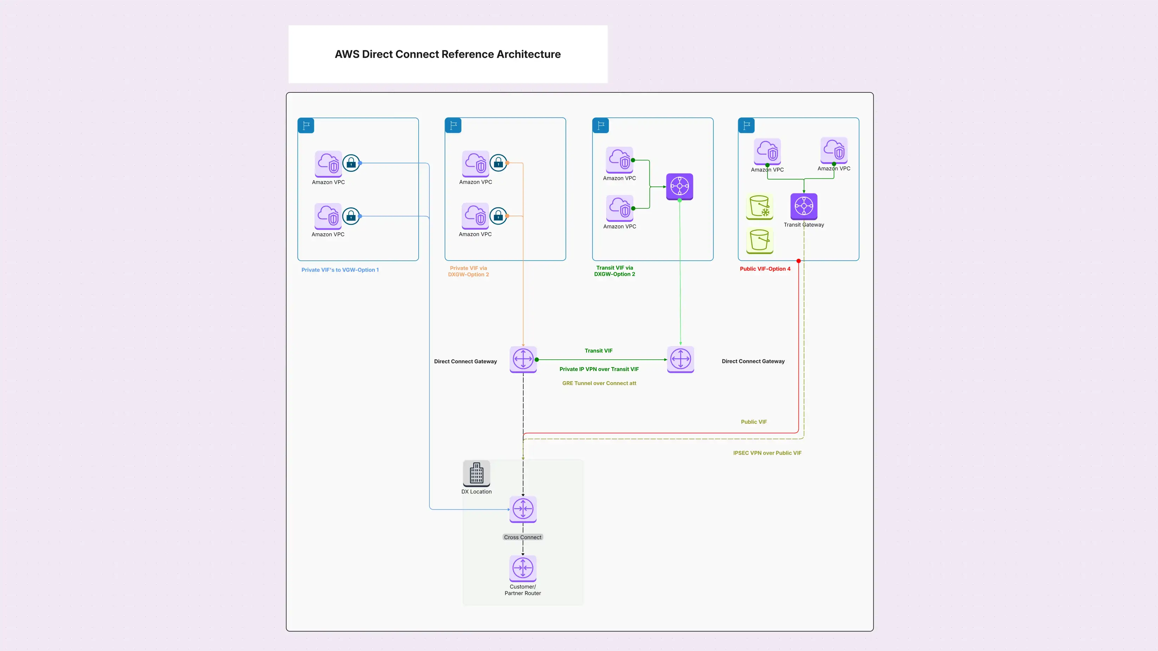Select the Public VIF-Option 4 label

pyautogui.click(x=765, y=268)
